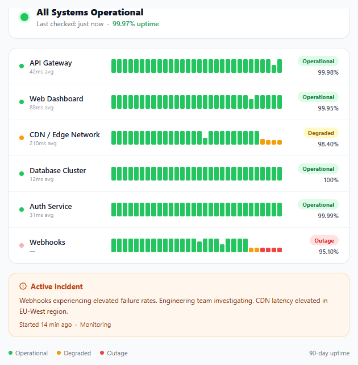The width and height of the screenshot is (358, 365).
Task: Click the 99.95% uptime value
Action: [x=328, y=108]
